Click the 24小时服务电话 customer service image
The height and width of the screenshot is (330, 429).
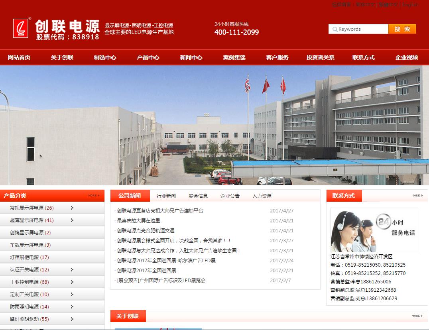pyautogui.click(x=374, y=230)
